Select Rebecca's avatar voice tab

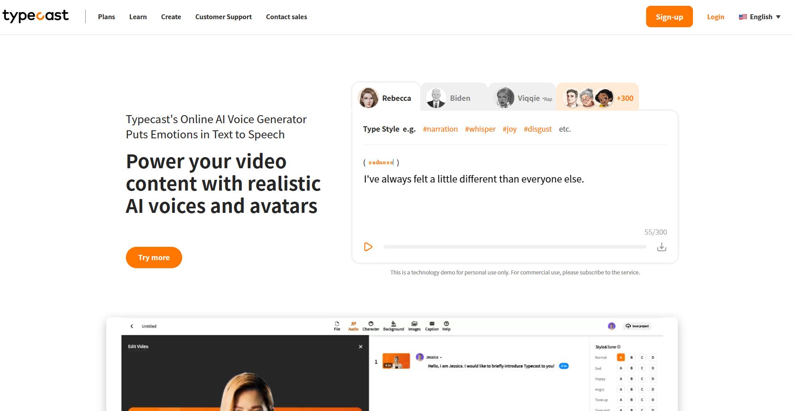click(386, 98)
